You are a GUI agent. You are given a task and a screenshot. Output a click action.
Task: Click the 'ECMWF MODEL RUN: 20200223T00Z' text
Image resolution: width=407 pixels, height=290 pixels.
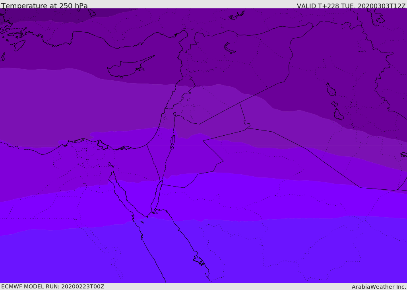[53, 287]
